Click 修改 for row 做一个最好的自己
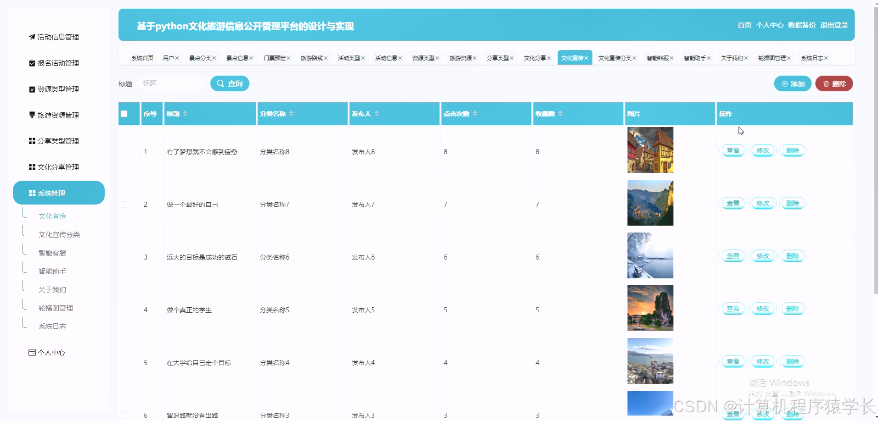Image resolution: width=878 pixels, height=421 pixels. click(x=763, y=203)
